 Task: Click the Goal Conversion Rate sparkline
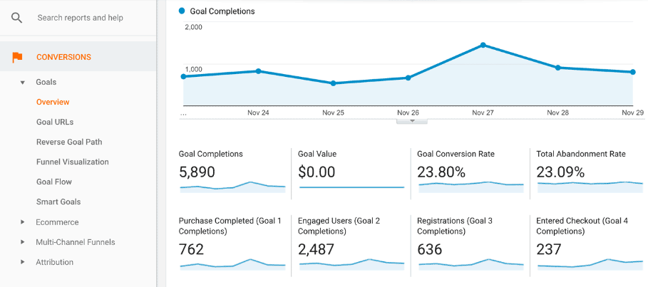(x=470, y=186)
